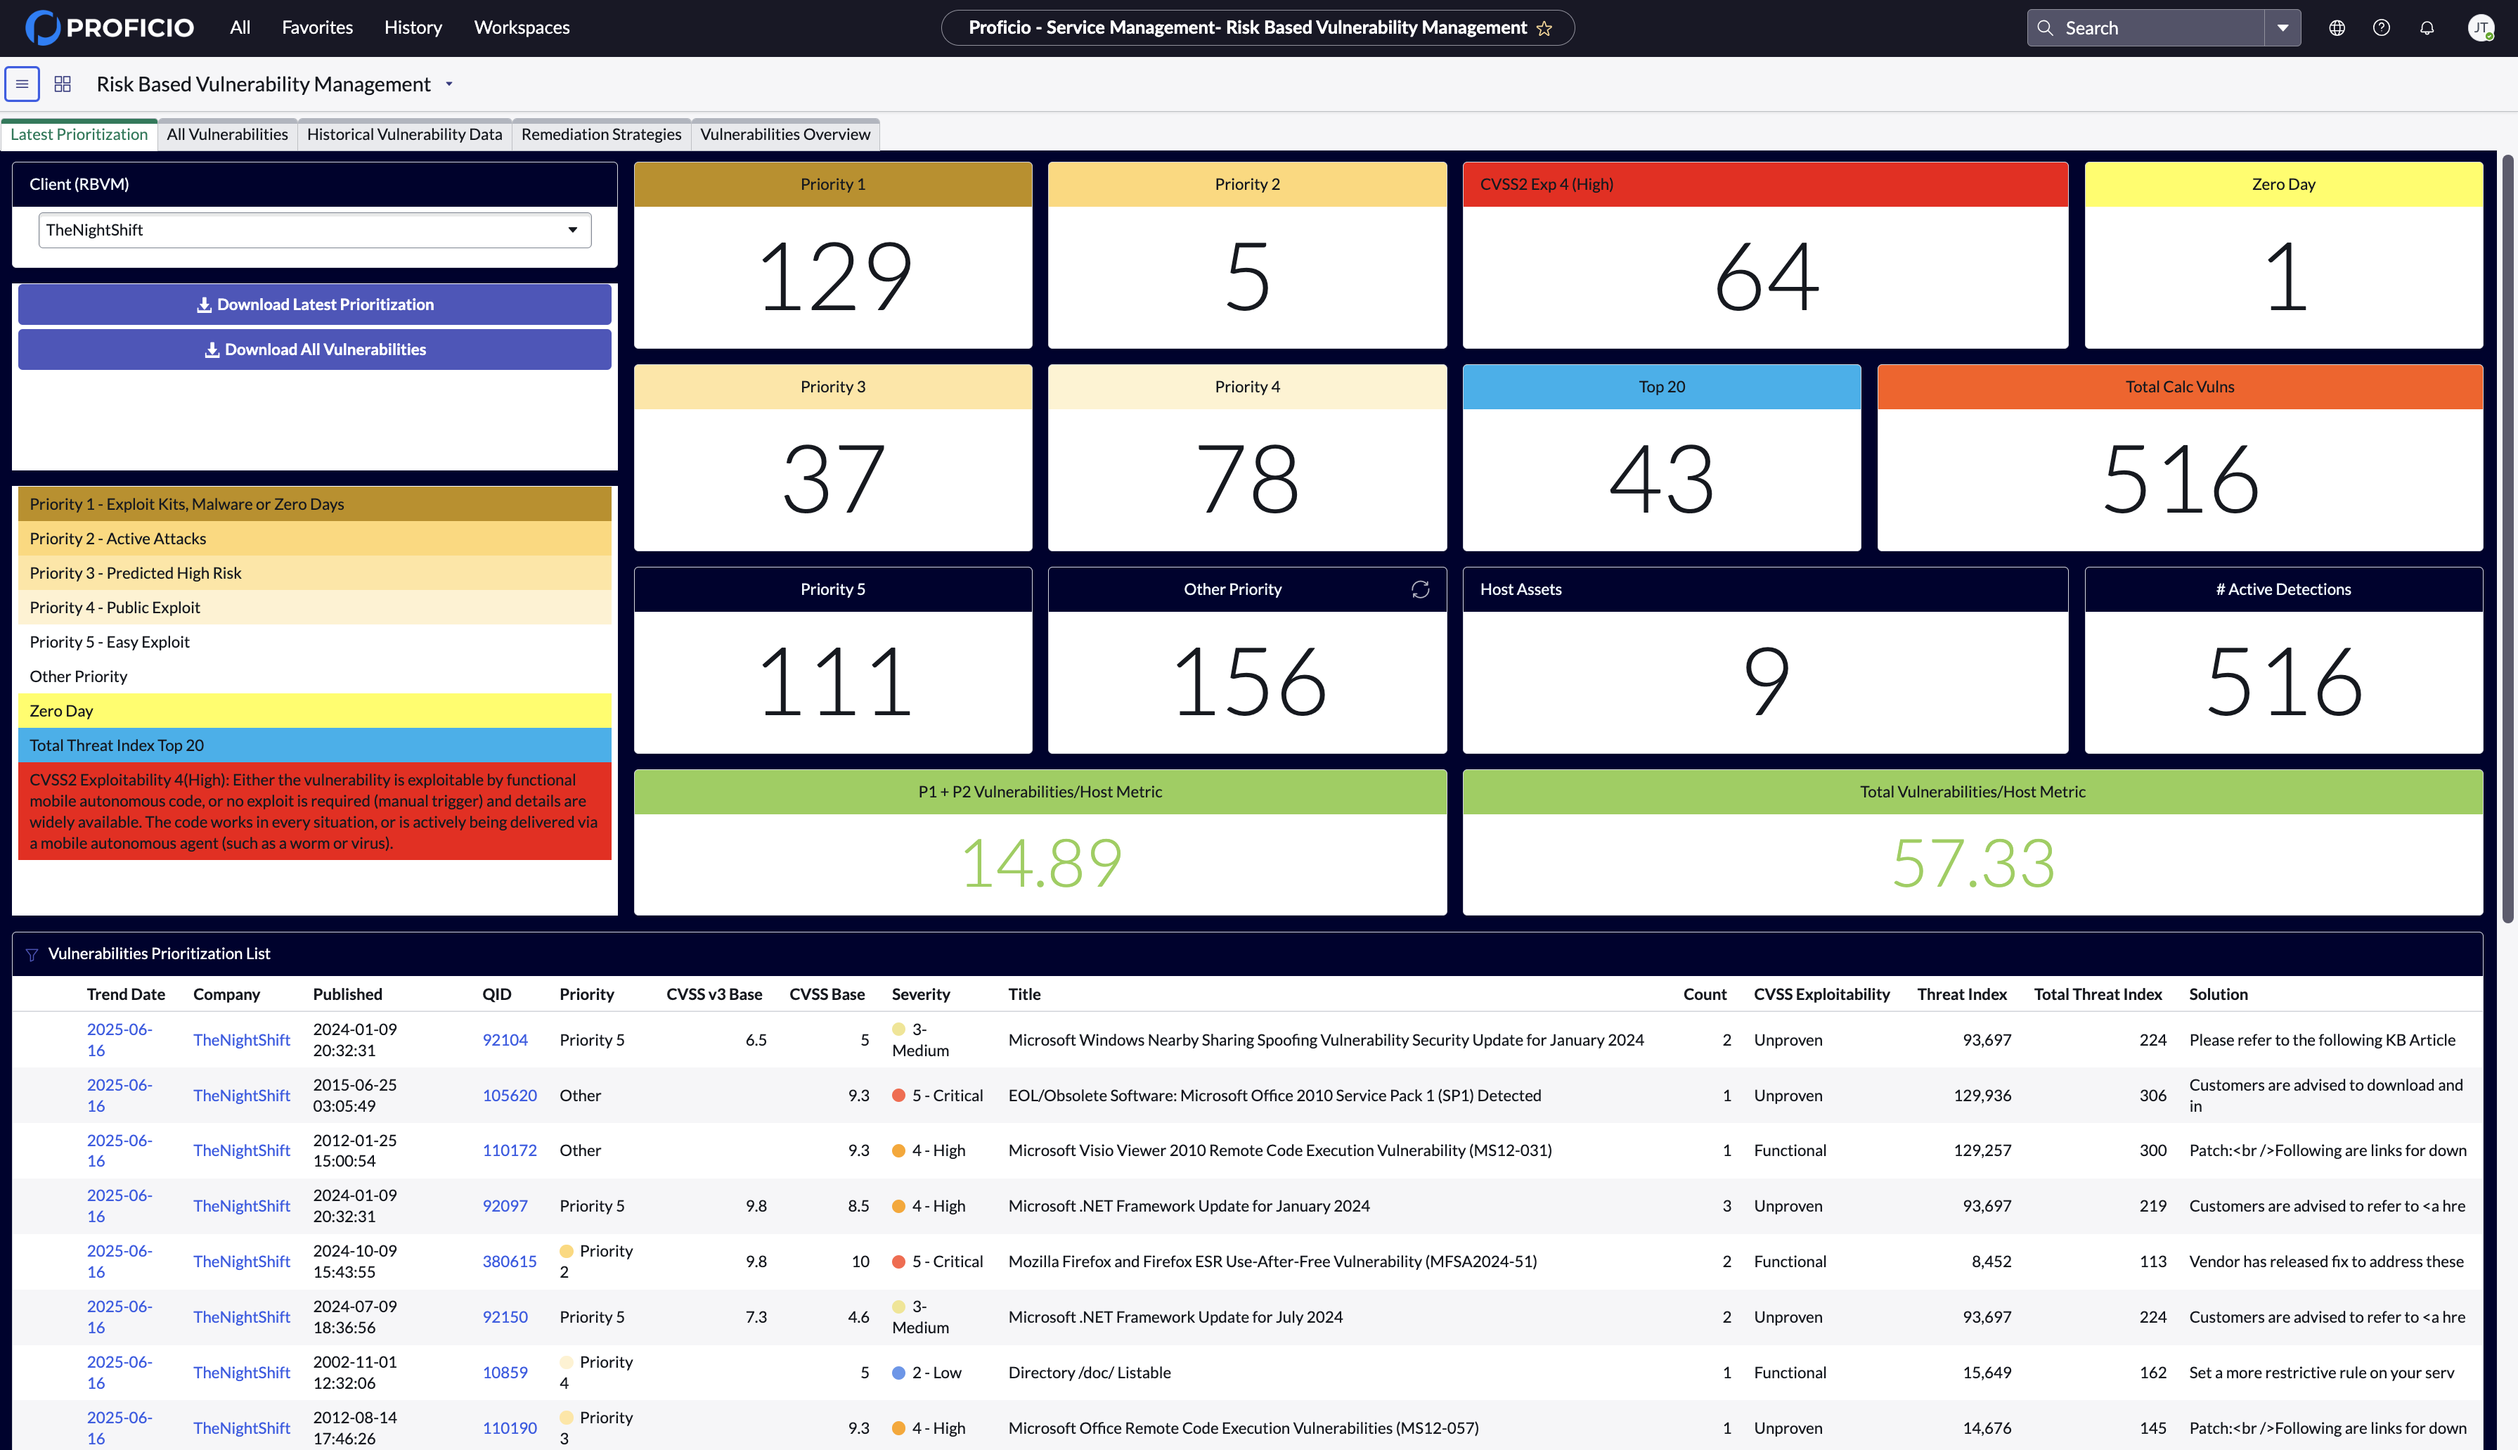The width and height of the screenshot is (2518, 1450).
Task: Open the notifications bell icon
Action: 2427,28
